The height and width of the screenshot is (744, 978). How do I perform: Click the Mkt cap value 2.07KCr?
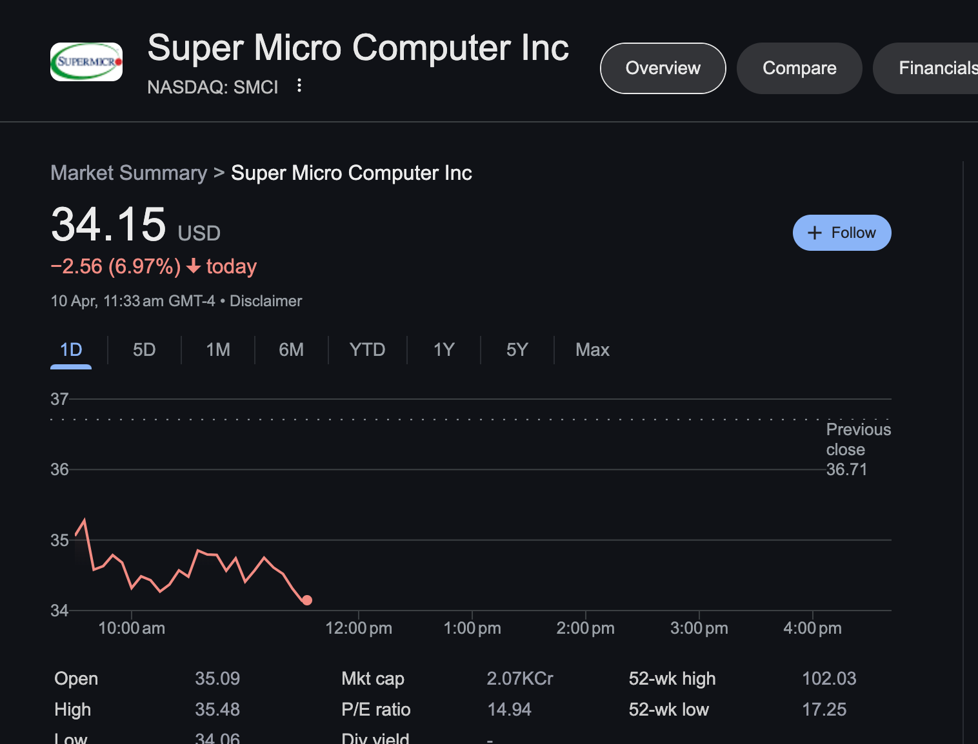point(520,679)
